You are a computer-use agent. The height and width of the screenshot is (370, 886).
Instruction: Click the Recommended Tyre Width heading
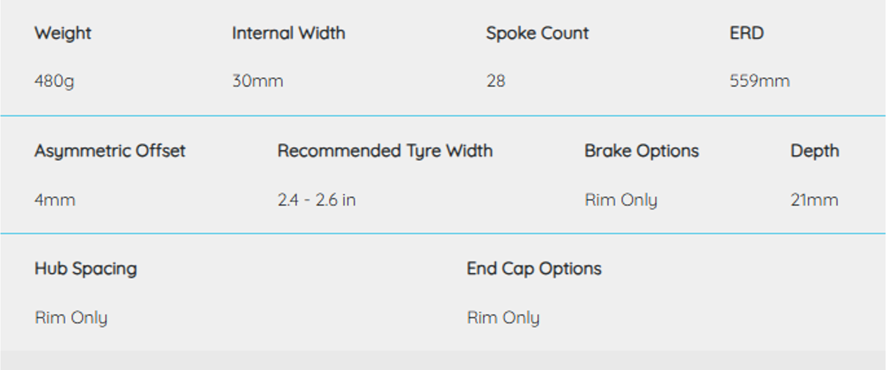(x=385, y=151)
